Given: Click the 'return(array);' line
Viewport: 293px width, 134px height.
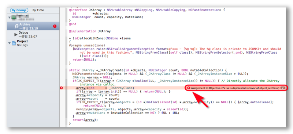Looking at the screenshot, I should click(85, 120).
